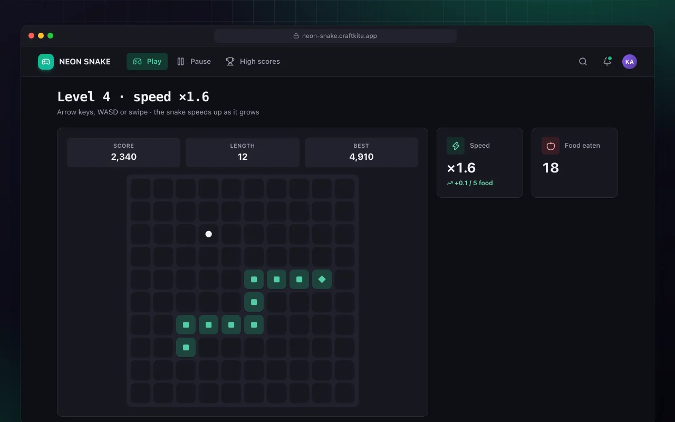
Task: Click the '+0.1 / 5 food' text
Action: [x=474, y=184]
